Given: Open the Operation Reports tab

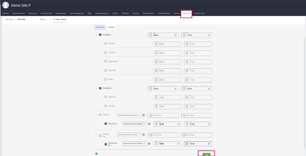Looking at the screenshot, I should 19,14.
